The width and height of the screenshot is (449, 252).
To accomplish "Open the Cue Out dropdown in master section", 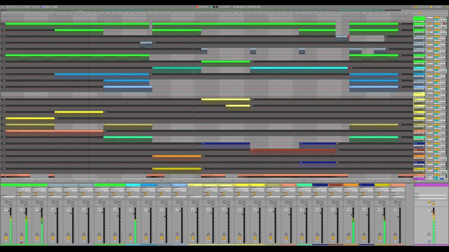I will pos(431,195).
